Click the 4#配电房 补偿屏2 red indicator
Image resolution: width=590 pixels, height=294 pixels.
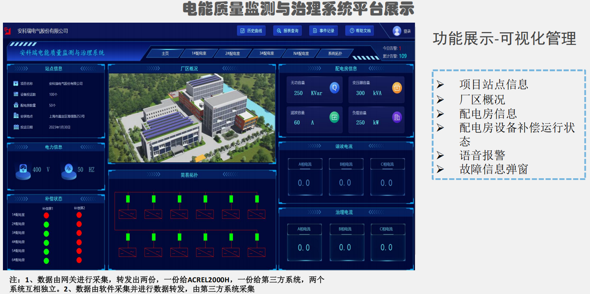point(79,242)
